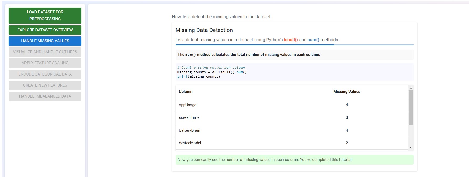Click the missing values table scrollbar thumb
The width and height of the screenshot is (469, 177).
tap(411, 108)
